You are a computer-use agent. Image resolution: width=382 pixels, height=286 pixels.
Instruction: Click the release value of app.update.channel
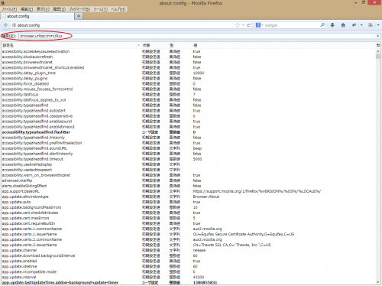(x=199, y=250)
